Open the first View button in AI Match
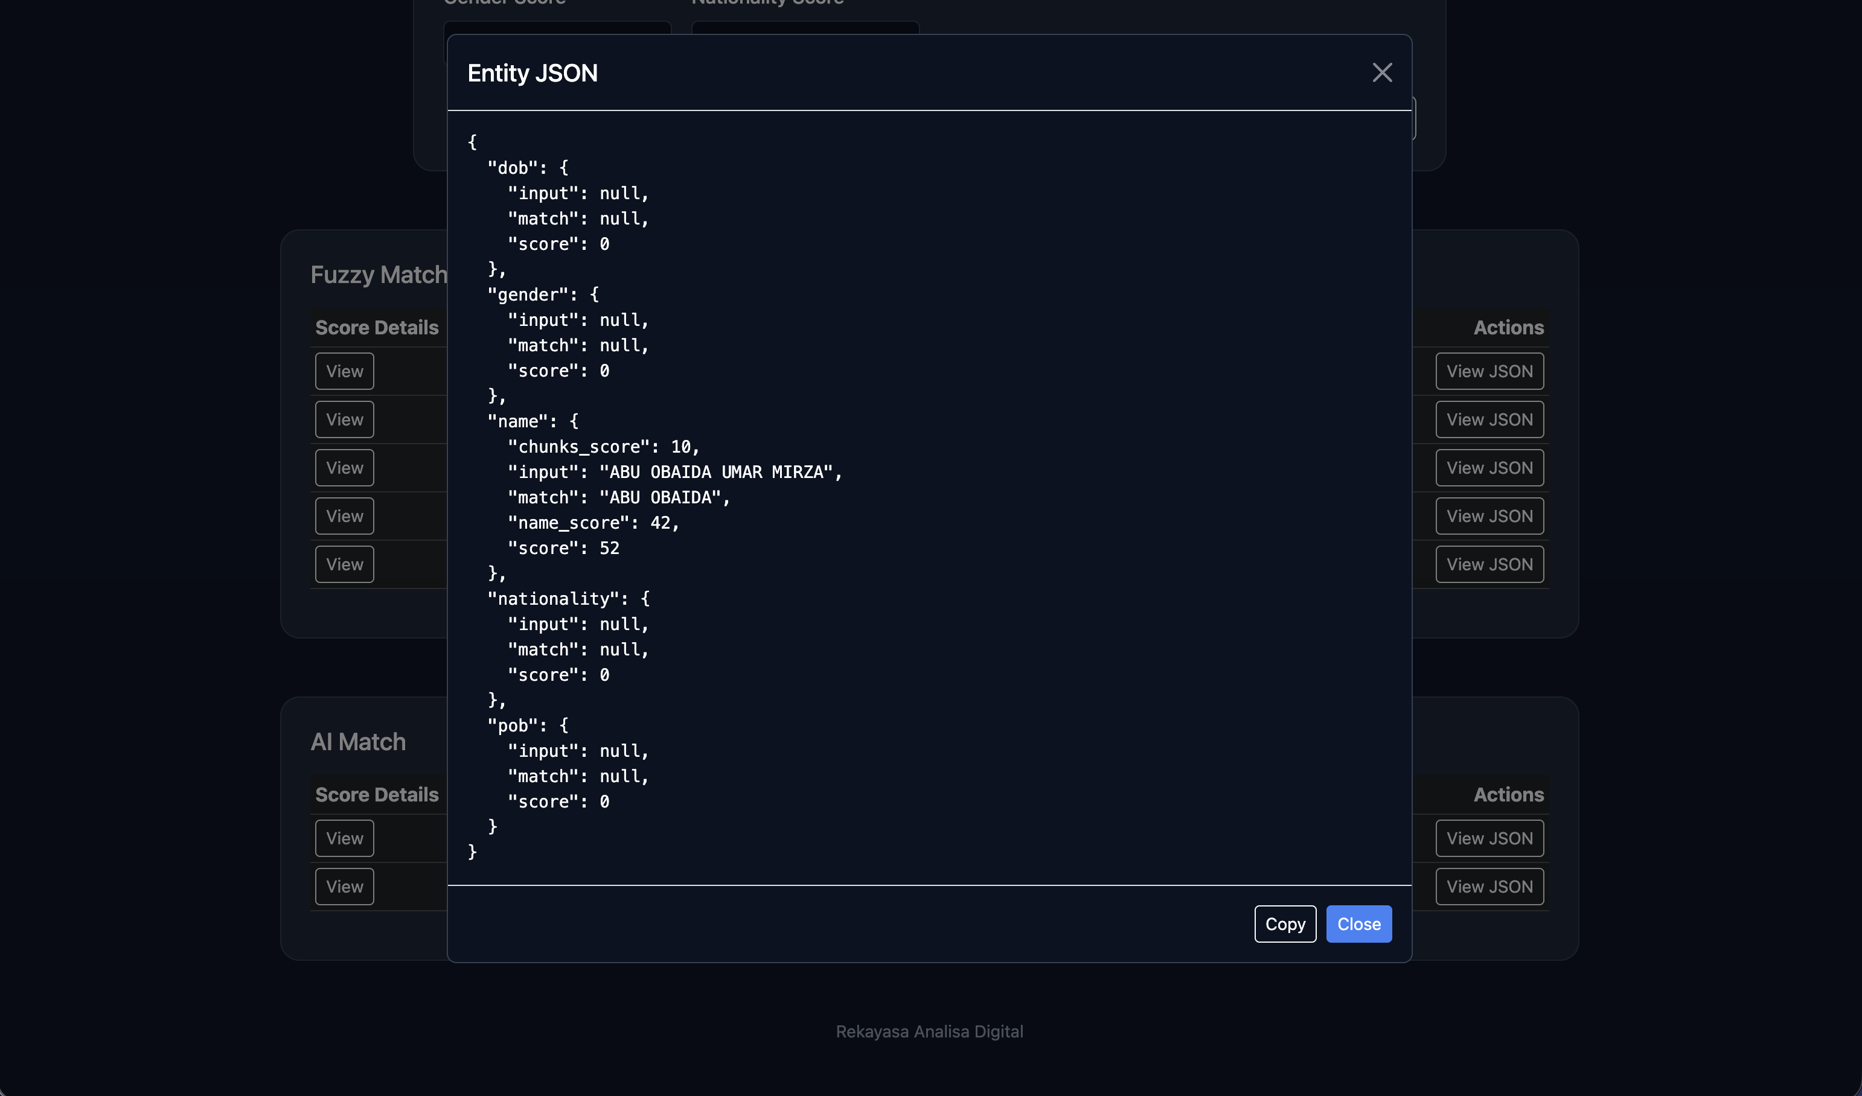Screen dimensions: 1862x1096 (344, 838)
